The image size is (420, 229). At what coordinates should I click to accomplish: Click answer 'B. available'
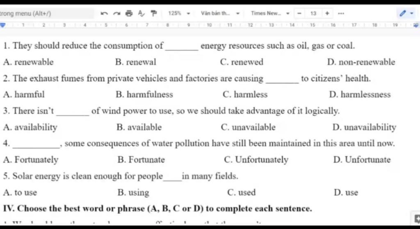coord(139,127)
